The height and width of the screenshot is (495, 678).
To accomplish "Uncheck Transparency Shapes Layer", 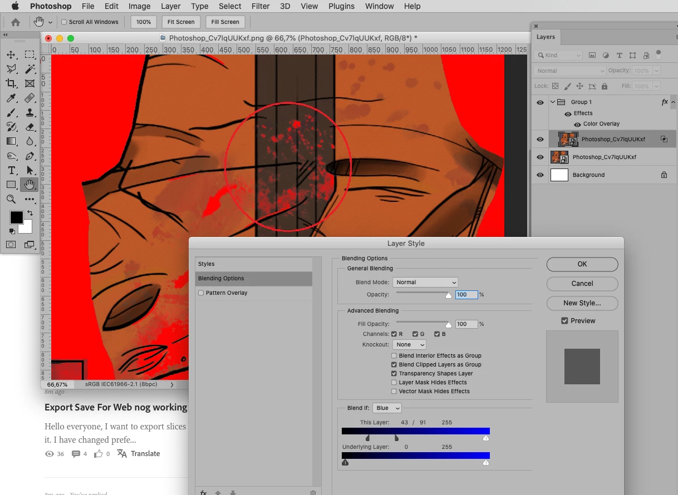I will 394,374.
